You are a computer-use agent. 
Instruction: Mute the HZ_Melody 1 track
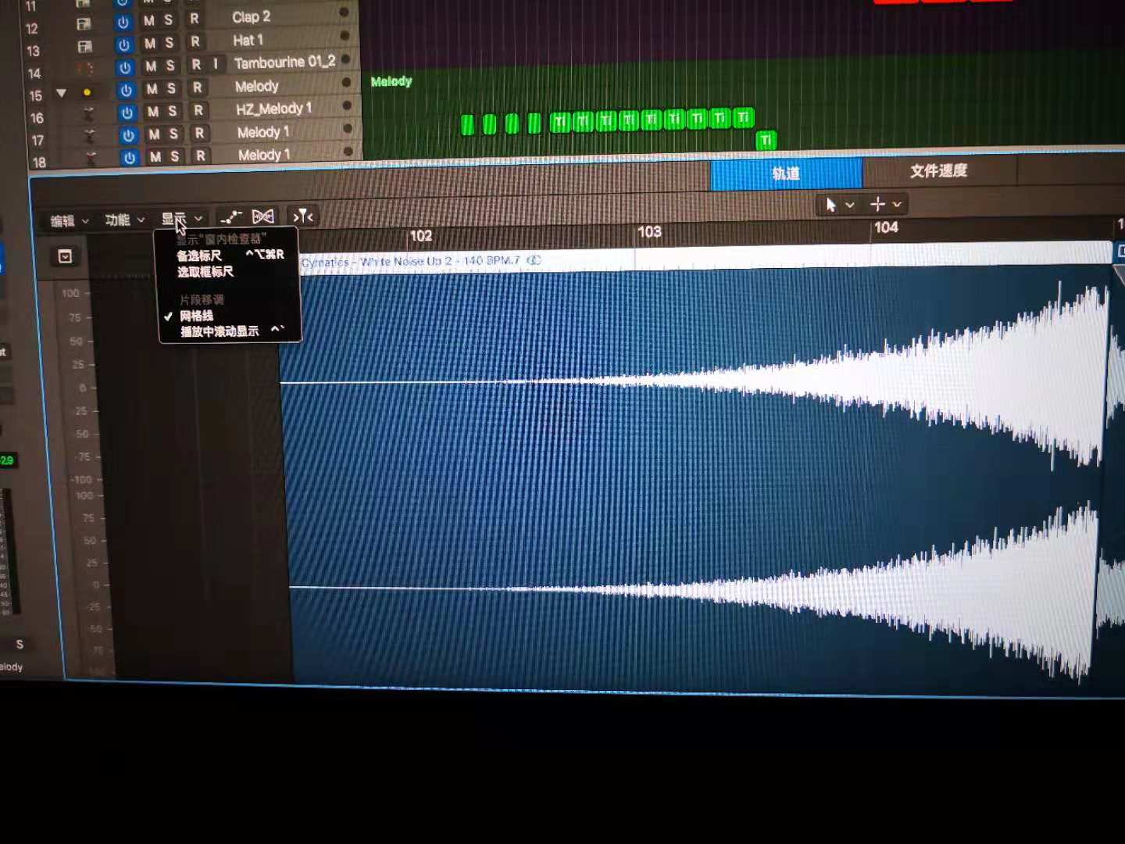pos(153,112)
